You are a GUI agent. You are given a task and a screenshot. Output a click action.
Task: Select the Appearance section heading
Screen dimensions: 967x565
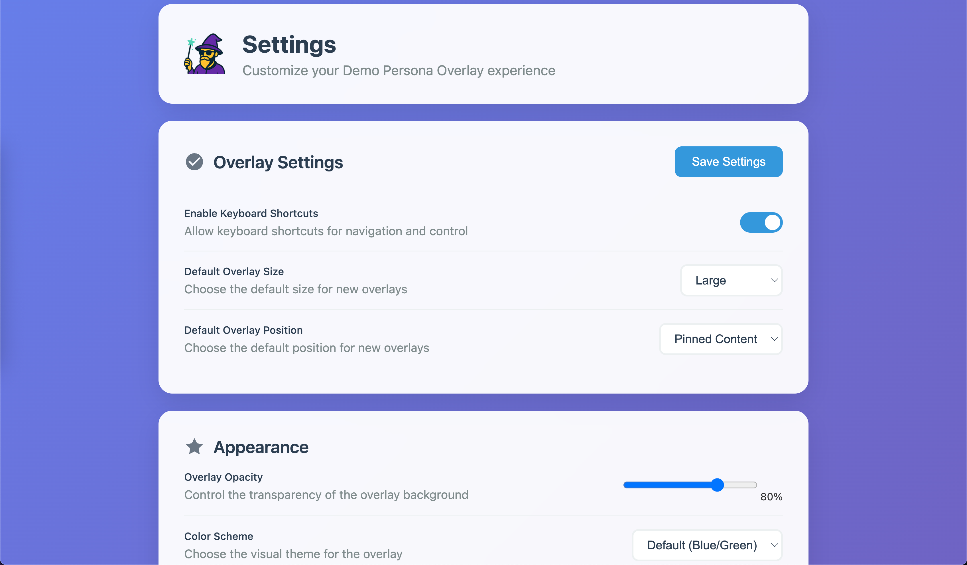(261, 446)
